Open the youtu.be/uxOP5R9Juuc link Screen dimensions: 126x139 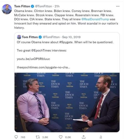pos(33,59)
